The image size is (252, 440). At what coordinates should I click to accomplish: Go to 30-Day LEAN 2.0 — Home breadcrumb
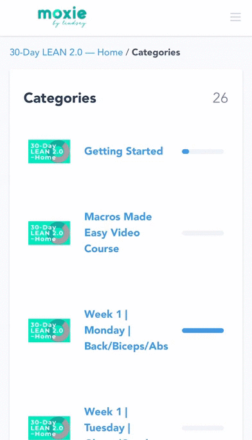coord(66,53)
